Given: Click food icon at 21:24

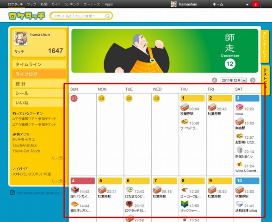Looking at the screenshot, I should 240,164.
